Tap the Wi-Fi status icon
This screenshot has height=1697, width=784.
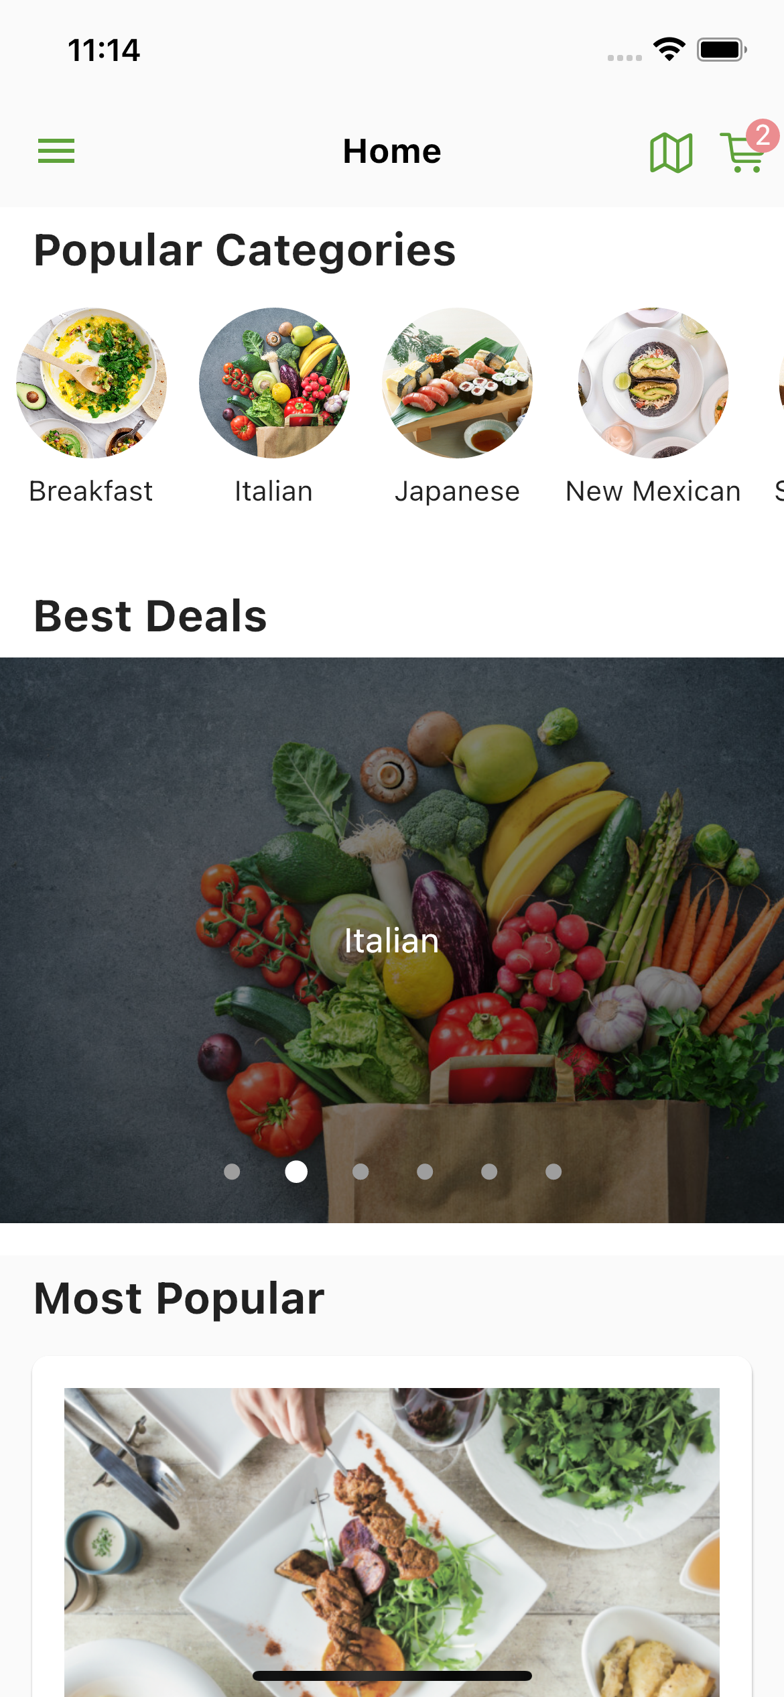[x=669, y=50]
